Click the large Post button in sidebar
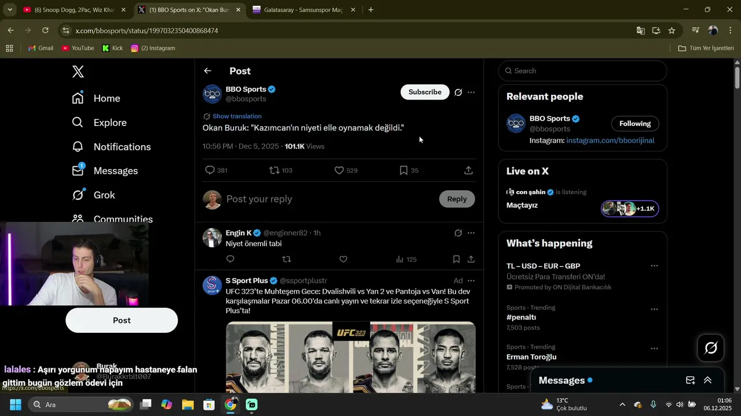Screen dimensions: 741x416 pos(122,320)
